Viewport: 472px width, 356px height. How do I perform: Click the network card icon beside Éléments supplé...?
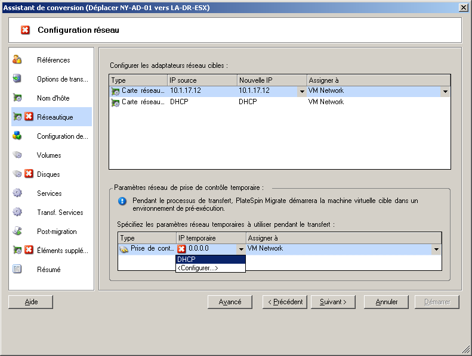tap(17, 250)
